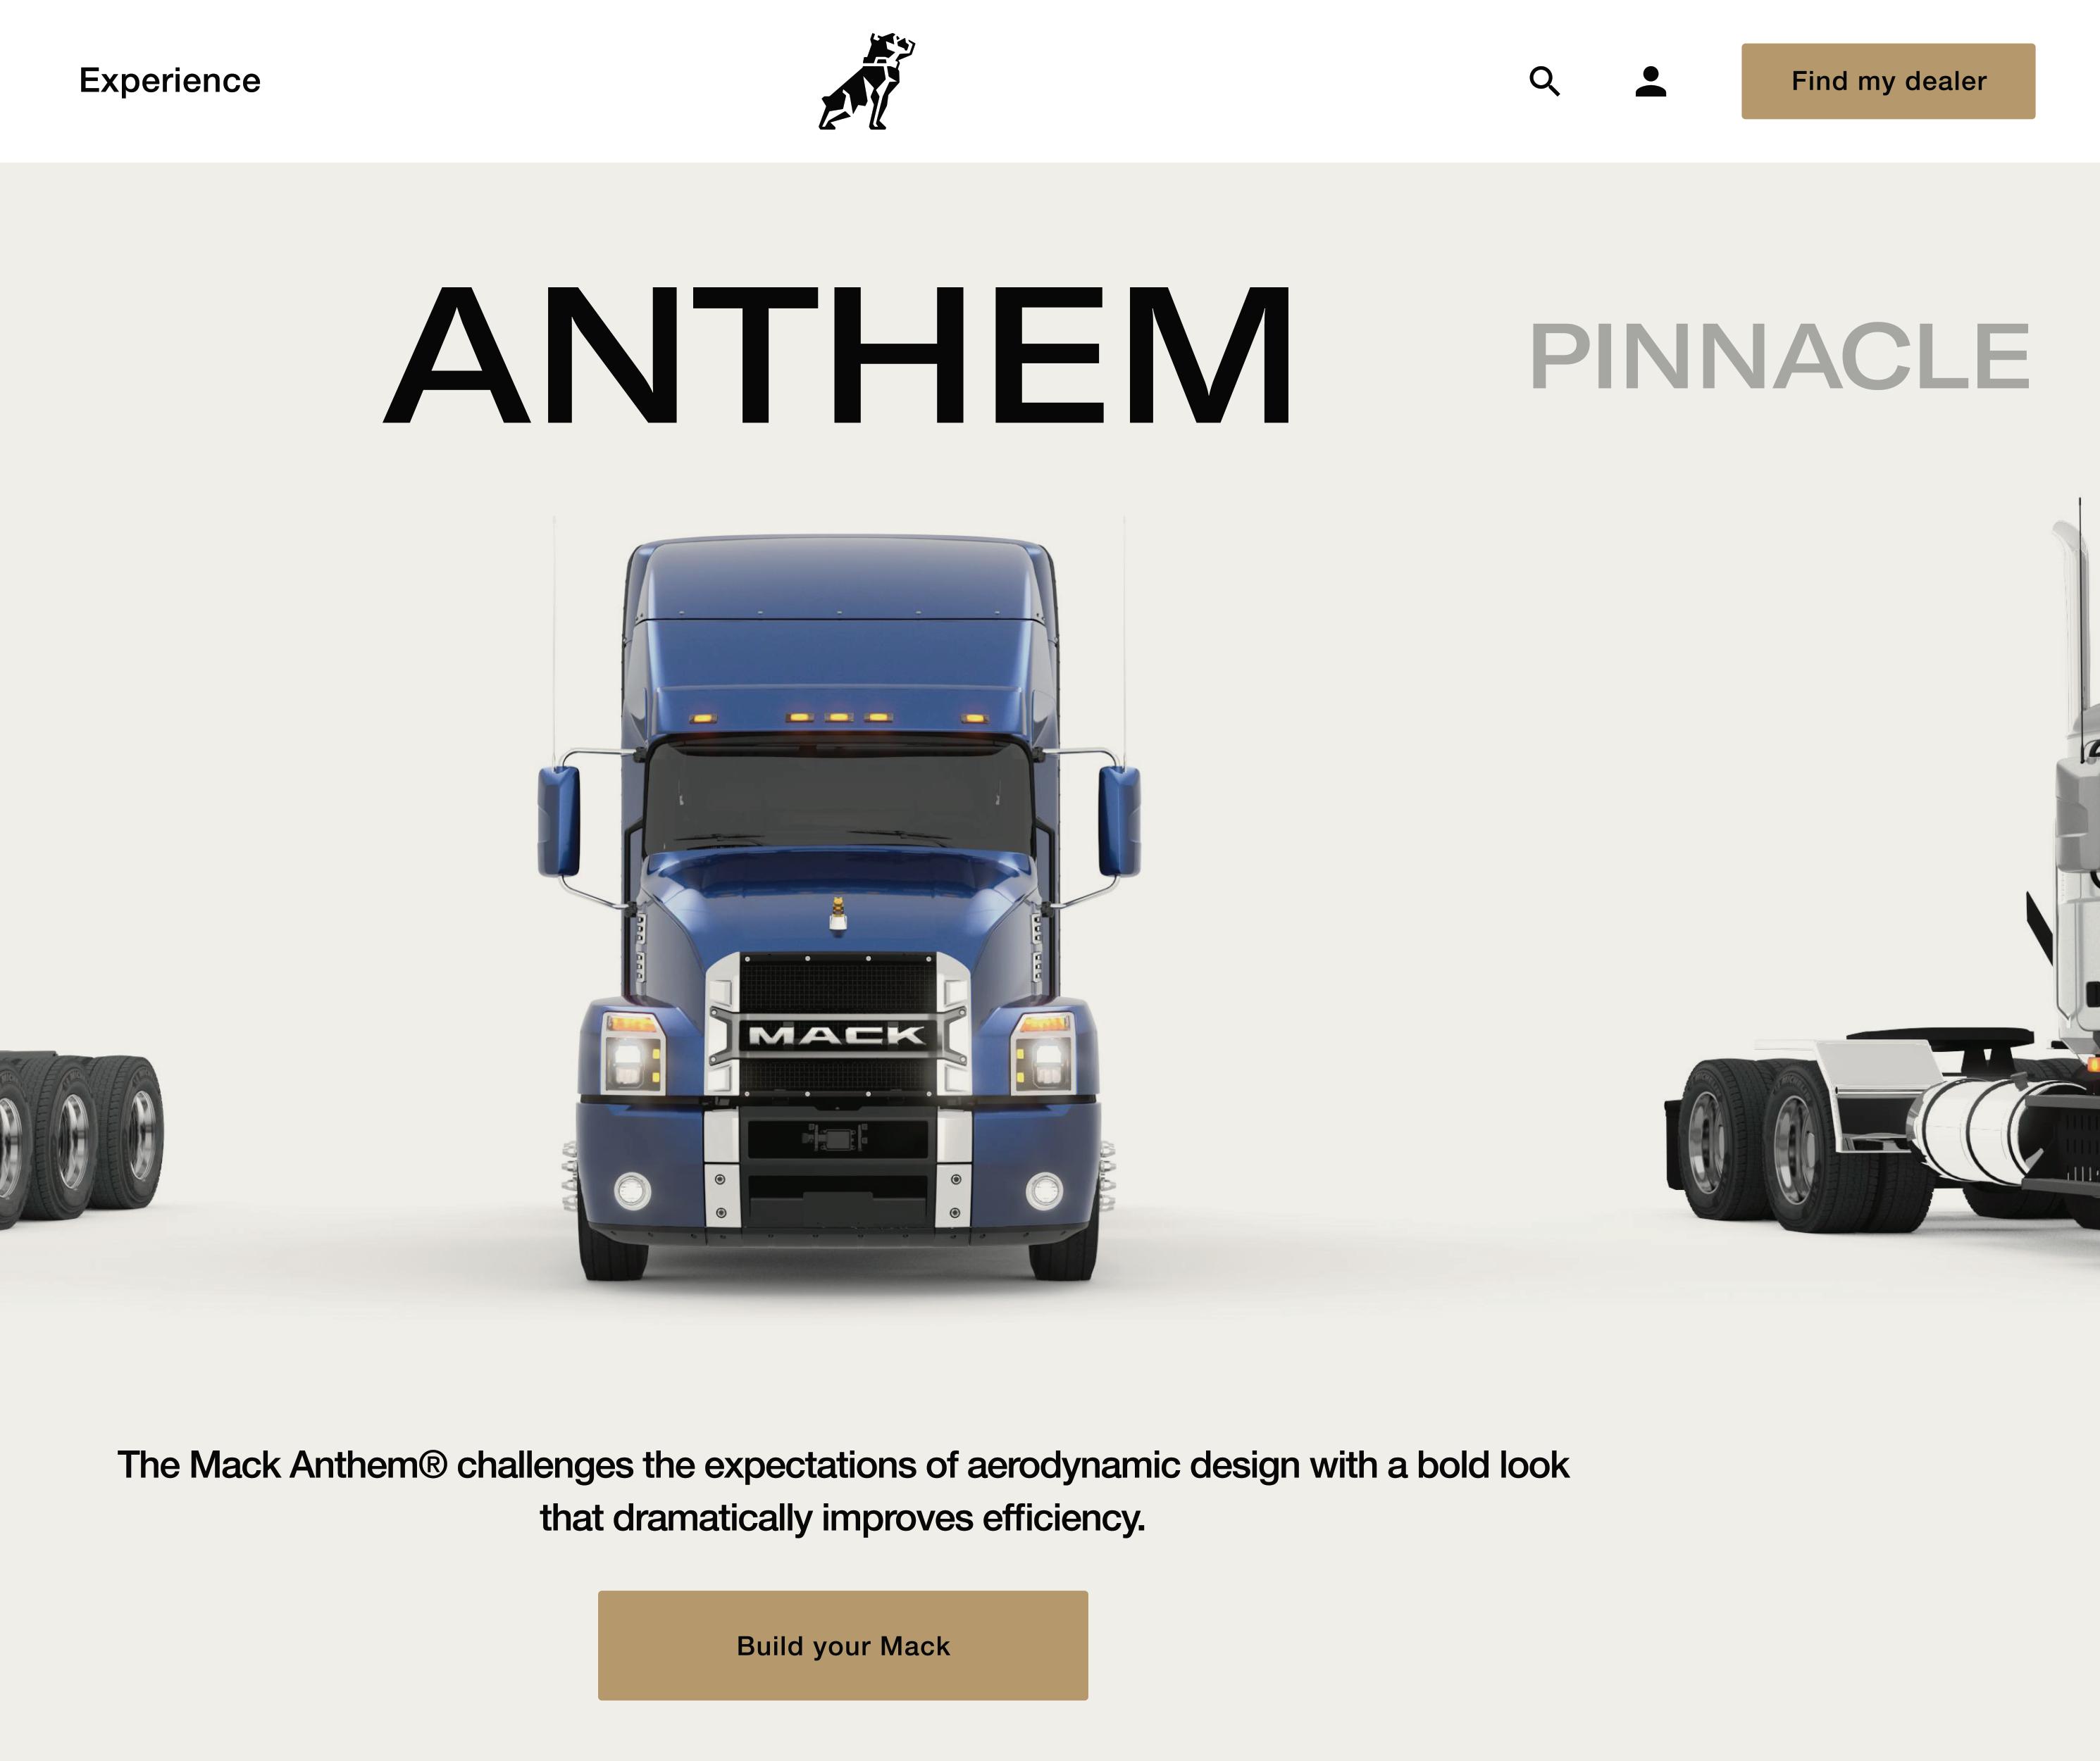Click the Mack Anthem description text
This screenshot has width=2100, height=1761.
pos(843,1491)
